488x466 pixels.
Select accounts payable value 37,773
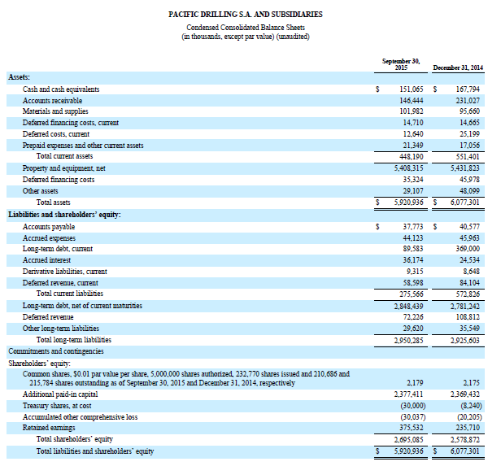(413, 227)
